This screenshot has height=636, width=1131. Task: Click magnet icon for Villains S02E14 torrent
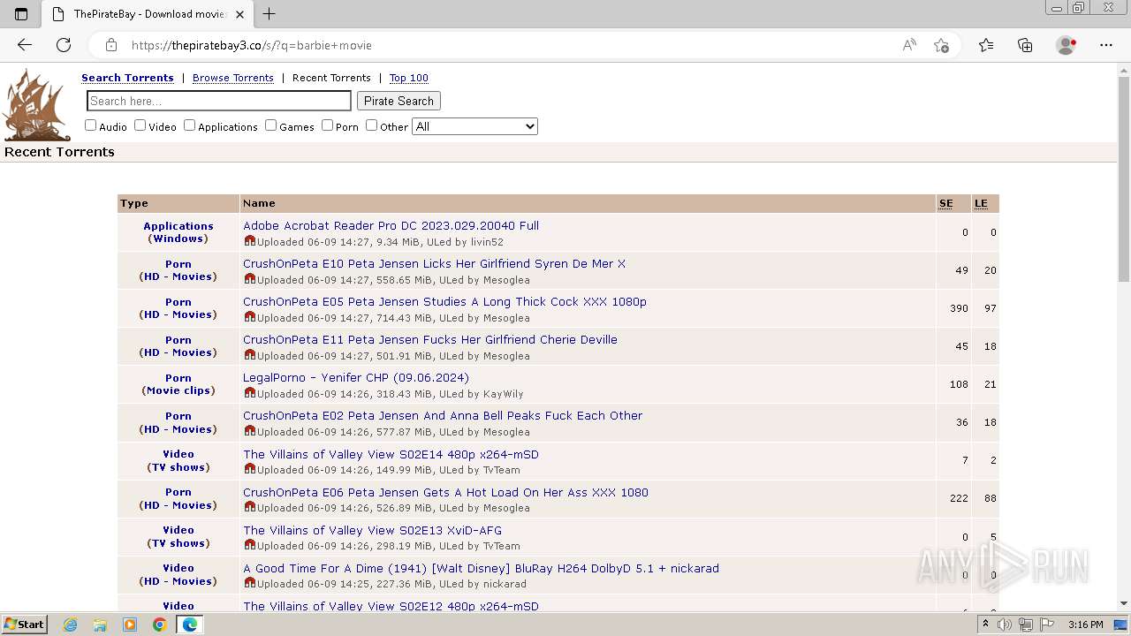click(249, 469)
